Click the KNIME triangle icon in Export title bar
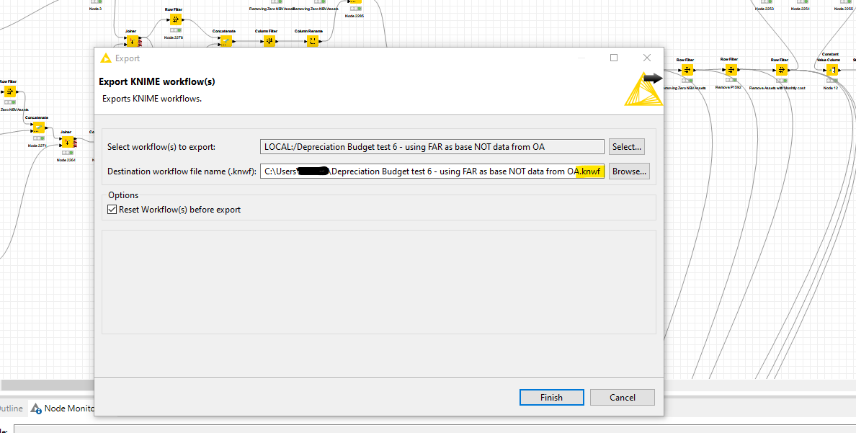856x433 pixels. coord(106,58)
